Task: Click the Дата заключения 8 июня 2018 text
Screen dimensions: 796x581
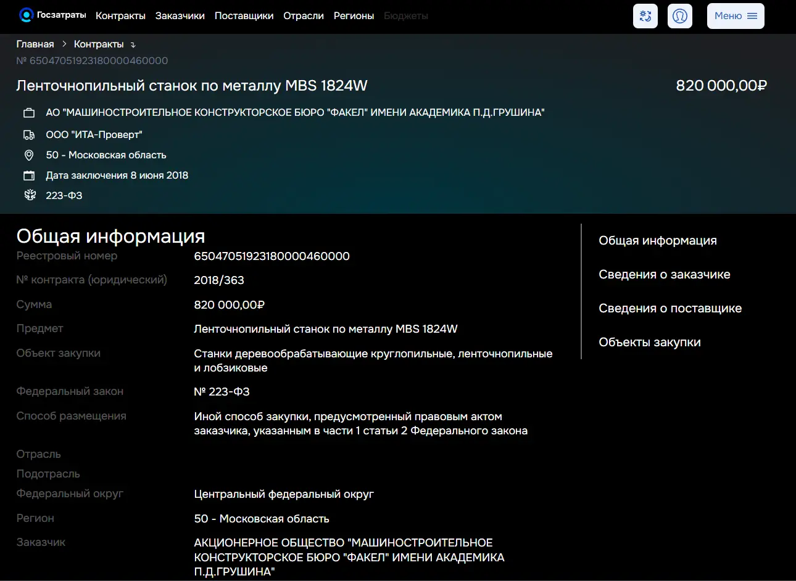Action: point(117,176)
